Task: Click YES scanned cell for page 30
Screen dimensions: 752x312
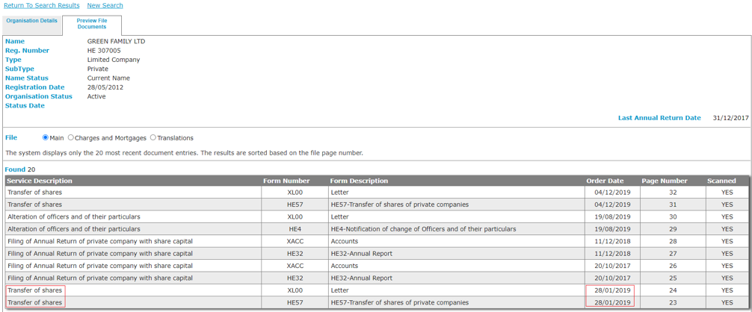Action: click(x=727, y=217)
